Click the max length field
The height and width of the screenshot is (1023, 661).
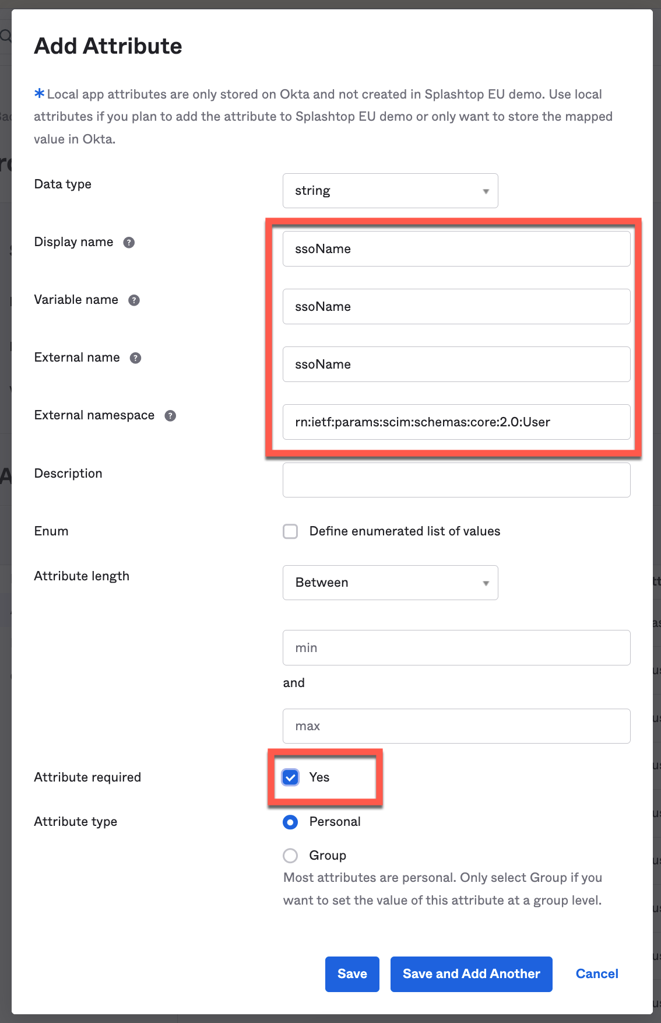[456, 726]
